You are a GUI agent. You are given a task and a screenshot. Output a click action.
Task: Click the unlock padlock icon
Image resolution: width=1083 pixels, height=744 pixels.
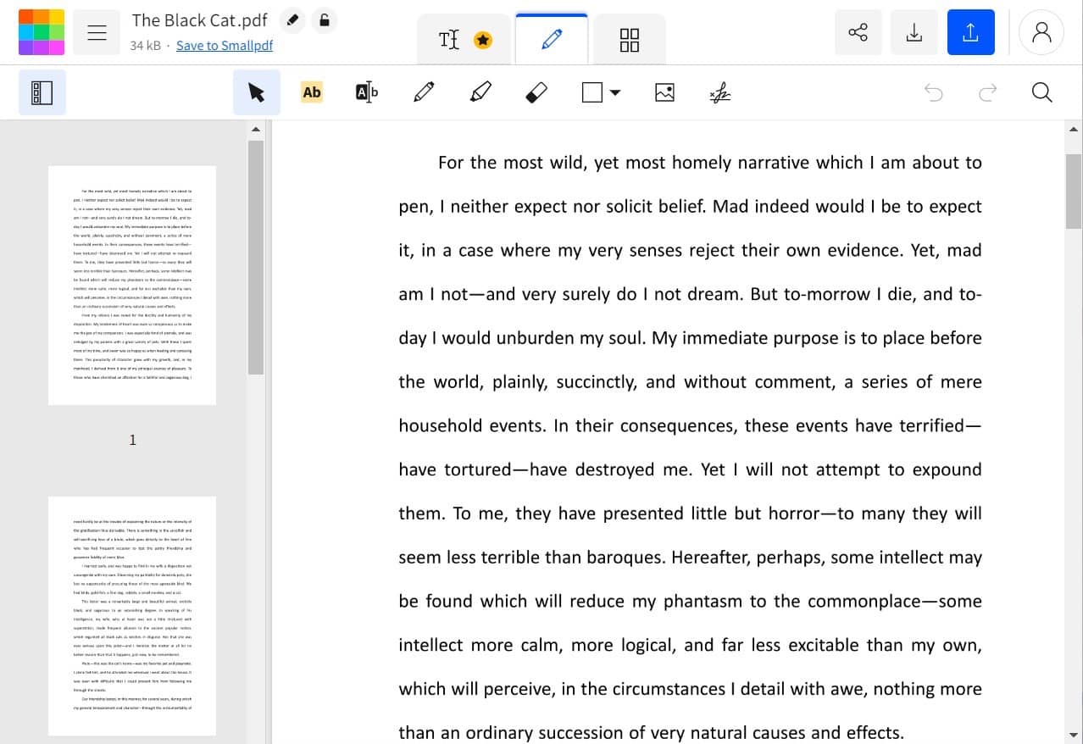coord(324,19)
